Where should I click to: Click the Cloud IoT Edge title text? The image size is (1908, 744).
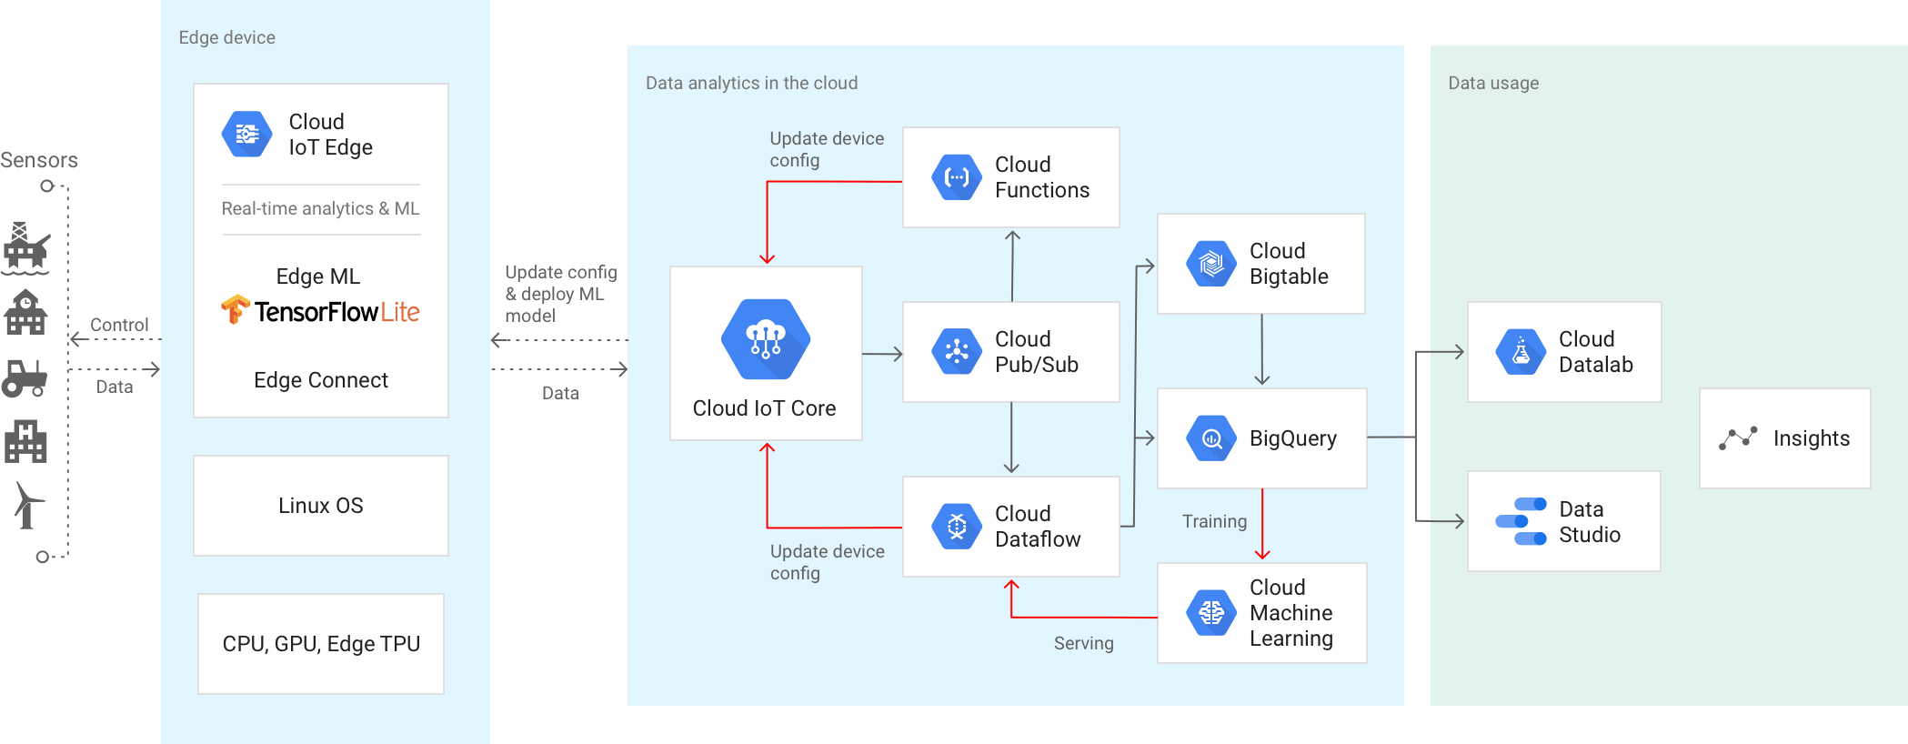(x=331, y=135)
